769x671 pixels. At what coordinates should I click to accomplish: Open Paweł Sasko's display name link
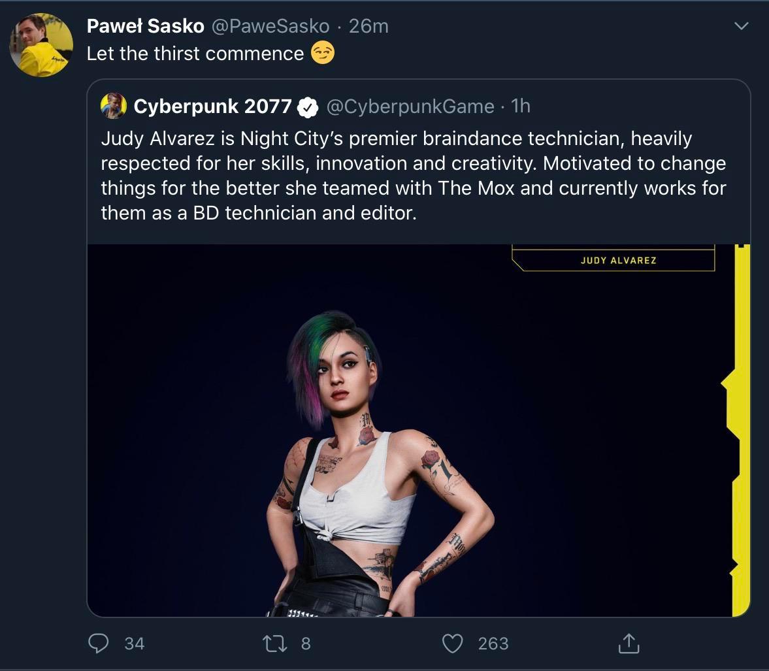click(x=145, y=26)
